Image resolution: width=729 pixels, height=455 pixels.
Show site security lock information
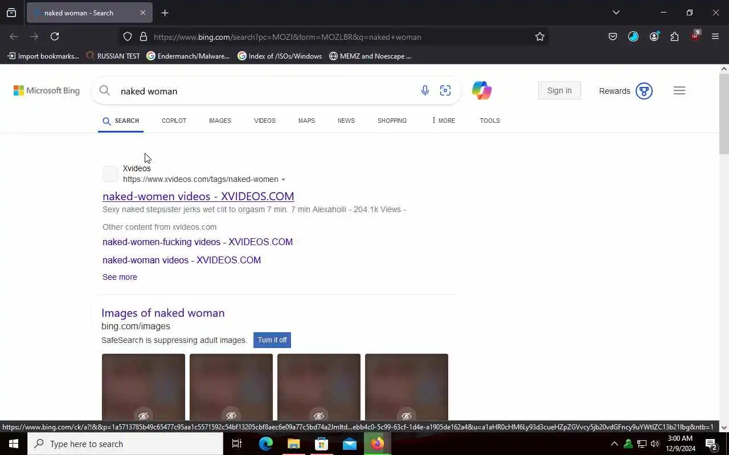coord(144,36)
